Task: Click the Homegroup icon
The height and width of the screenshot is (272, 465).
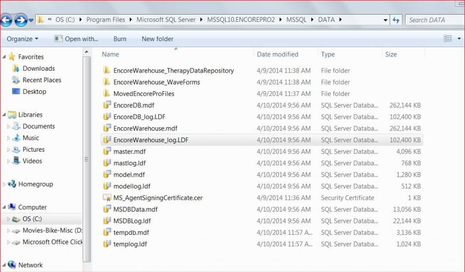Action: click(12, 184)
